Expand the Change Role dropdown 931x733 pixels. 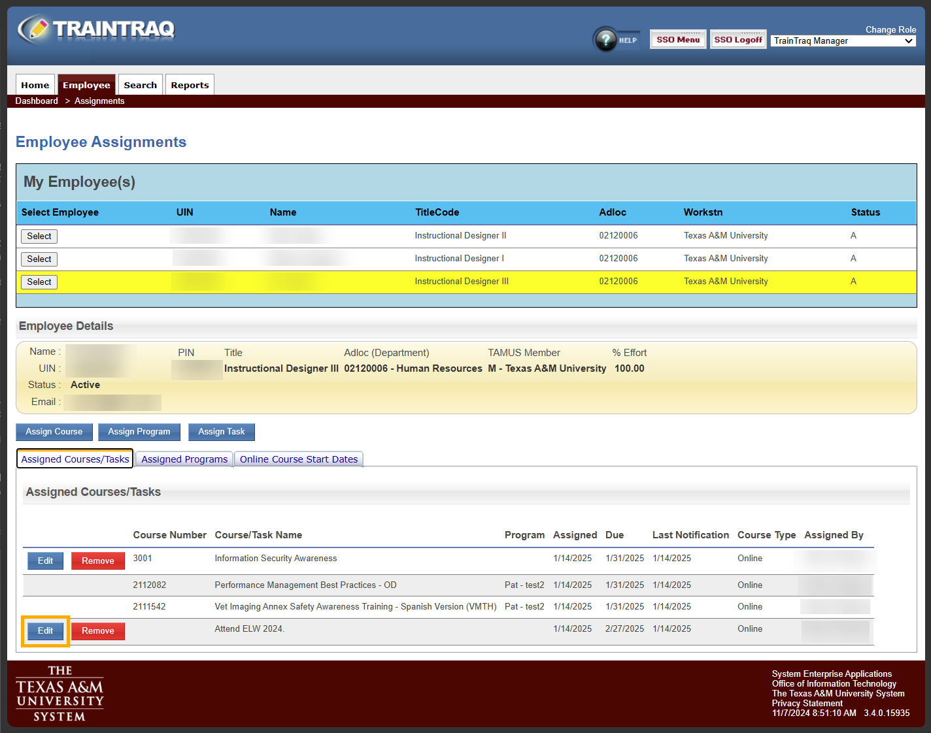click(843, 41)
